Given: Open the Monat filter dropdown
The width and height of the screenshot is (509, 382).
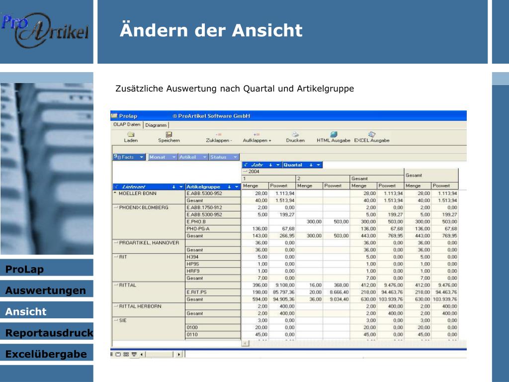Looking at the screenshot, I should coord(174,157).
